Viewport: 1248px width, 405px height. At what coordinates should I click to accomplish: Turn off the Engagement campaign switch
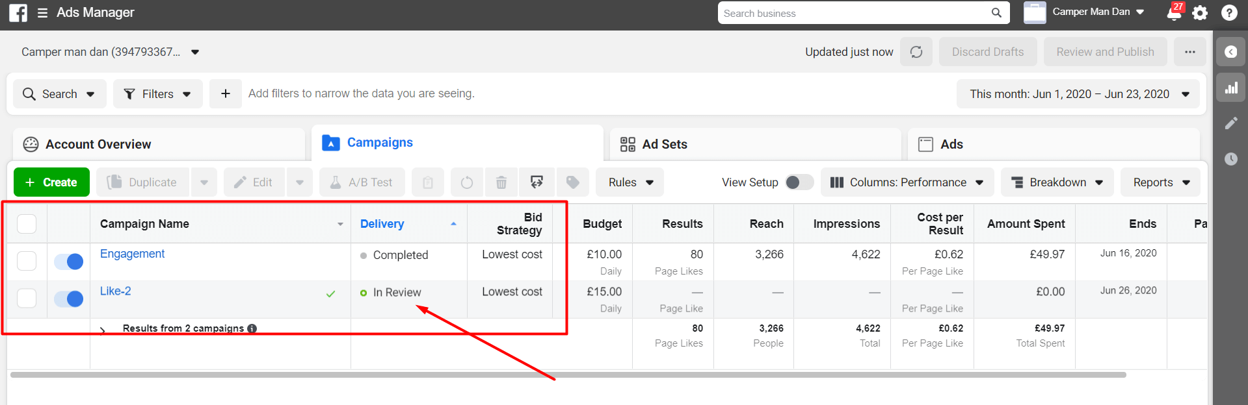pyautogui.click(x=68, y=262)
